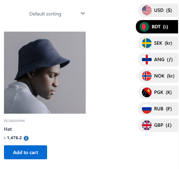Open the Accessories category link
The width and height of the screenshot is (179, 169).
[14, 120]
